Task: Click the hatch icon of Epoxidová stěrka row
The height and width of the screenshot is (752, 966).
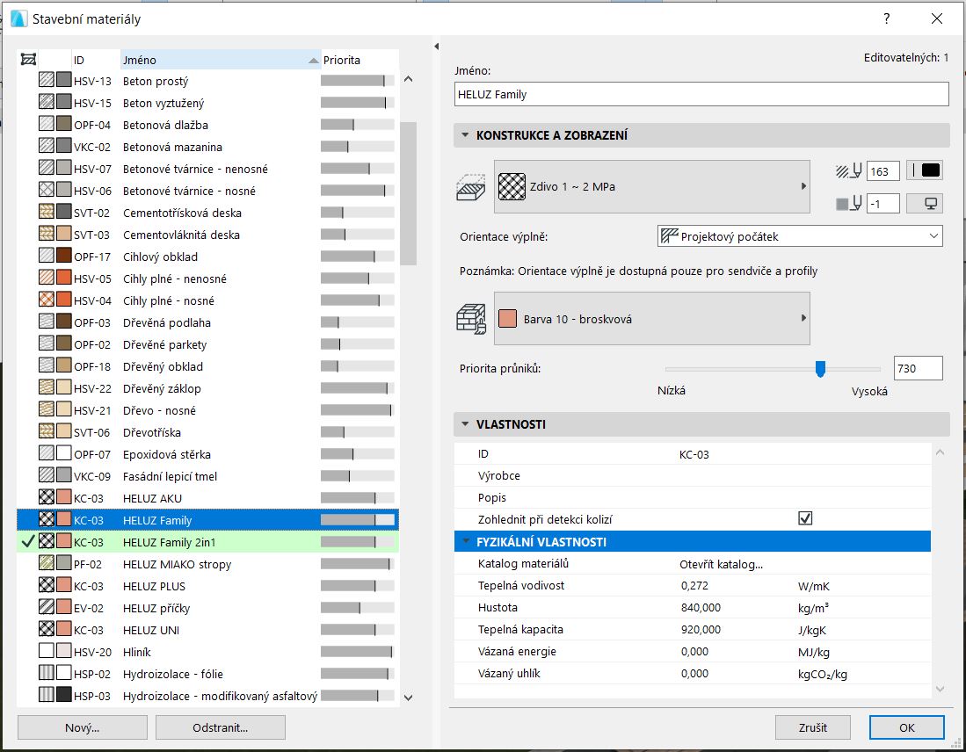Action: click(x=47, y=454)
